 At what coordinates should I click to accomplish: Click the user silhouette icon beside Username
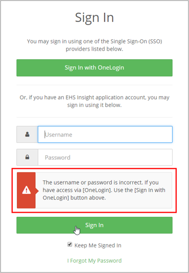coord(27,134)
